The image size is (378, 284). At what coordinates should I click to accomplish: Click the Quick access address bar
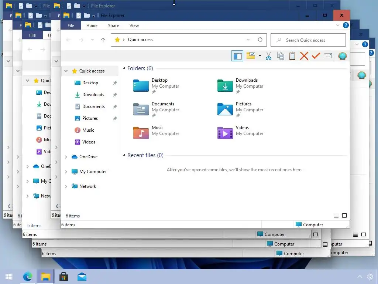(189, 40)
